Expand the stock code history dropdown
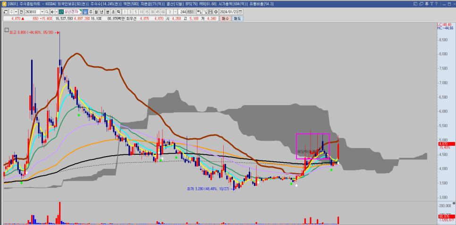456x225 pixels. [42, 12]
